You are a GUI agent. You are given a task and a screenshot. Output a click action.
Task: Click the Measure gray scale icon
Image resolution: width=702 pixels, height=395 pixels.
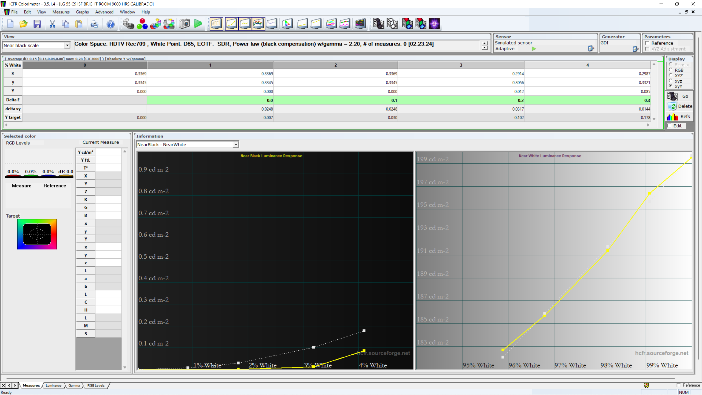coord(128,24)
